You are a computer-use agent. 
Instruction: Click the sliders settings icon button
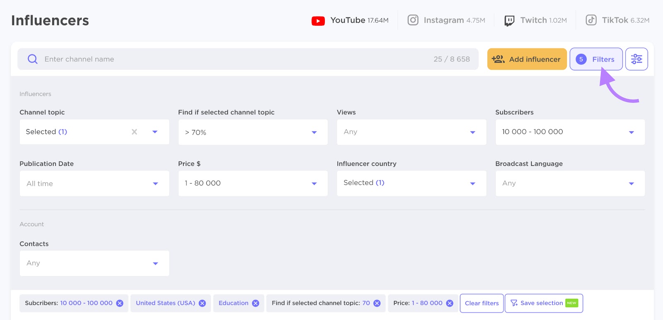click(636, 59)
